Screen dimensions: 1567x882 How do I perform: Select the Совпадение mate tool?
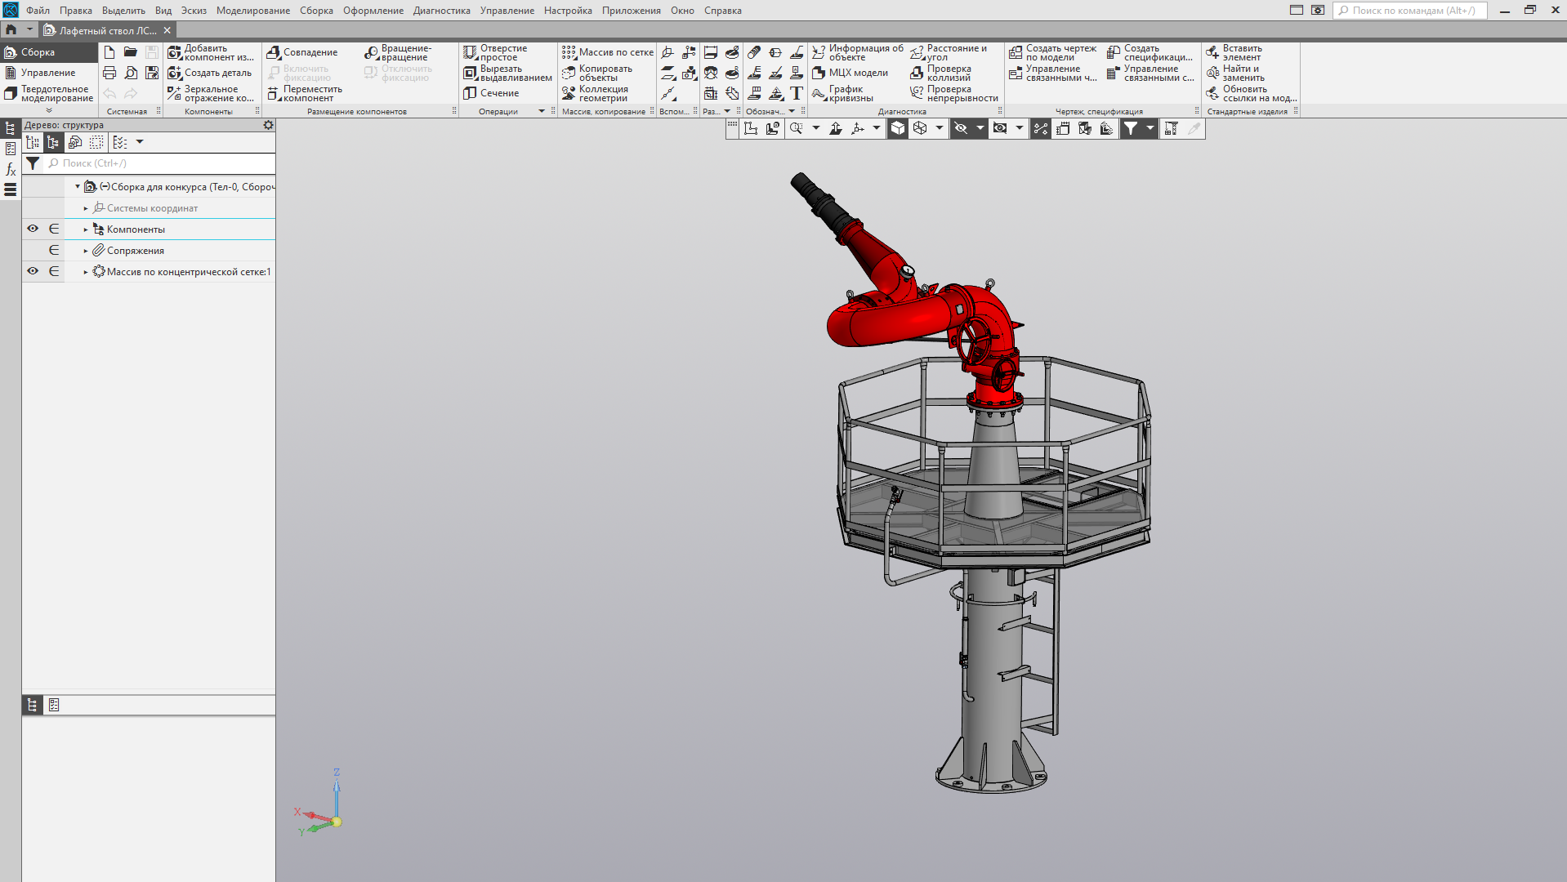(x=302, y=52)
